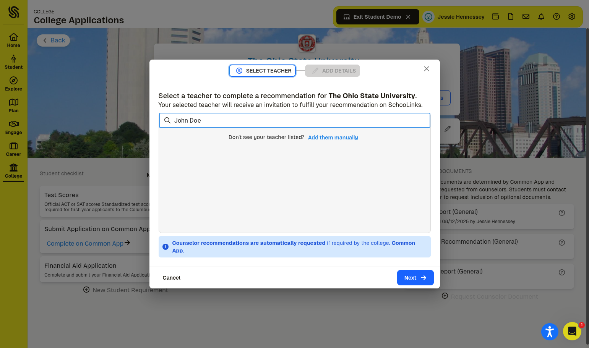Select the SELECT TEACHER step tab
The image size is (589, 348).
262,71
